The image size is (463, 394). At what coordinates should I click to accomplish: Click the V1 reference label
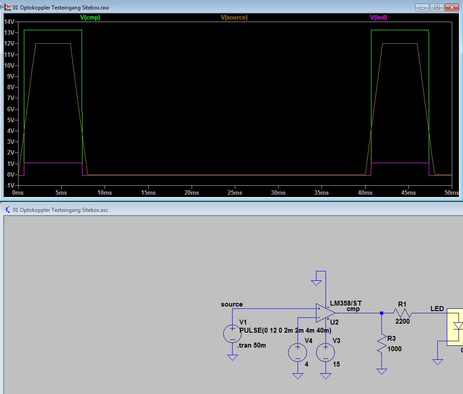coord(243,322)
